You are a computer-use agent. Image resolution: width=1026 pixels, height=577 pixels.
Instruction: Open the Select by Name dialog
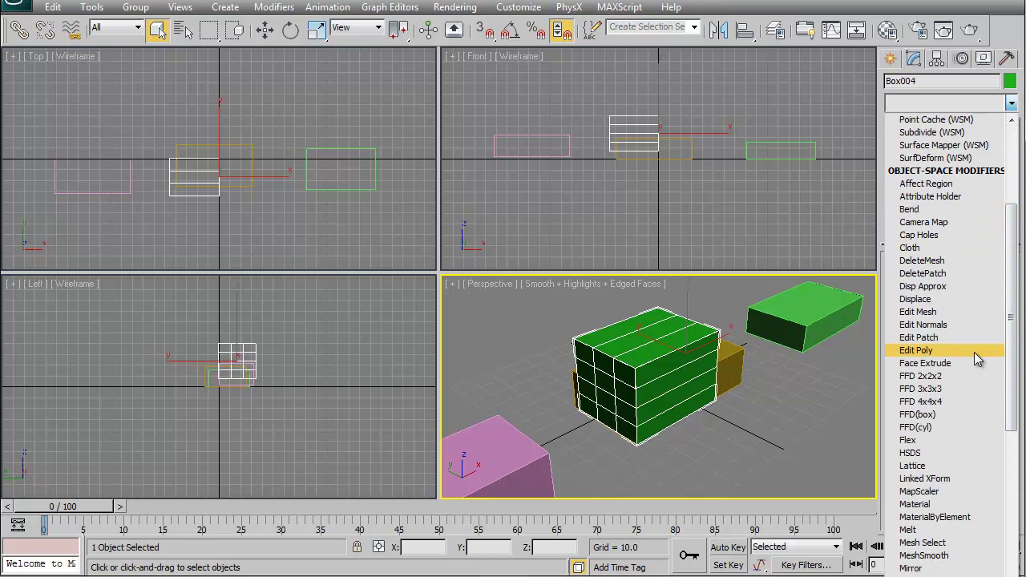tap(183, 30)
